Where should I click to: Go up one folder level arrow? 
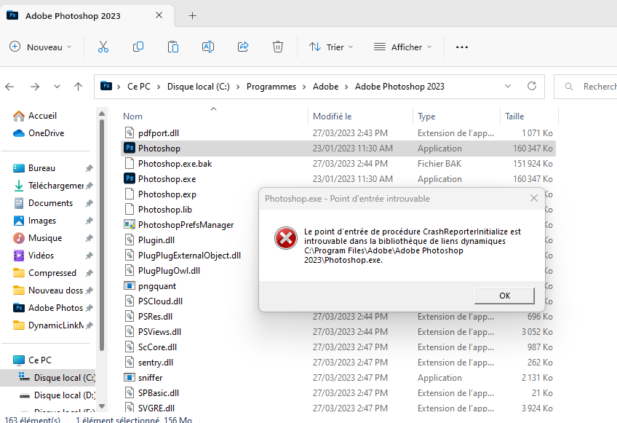(79, 87)
